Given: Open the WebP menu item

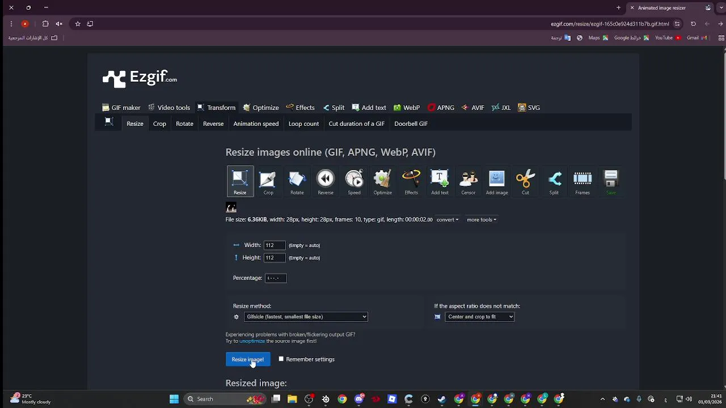Looking at the screenshot, I should [407, 108].
